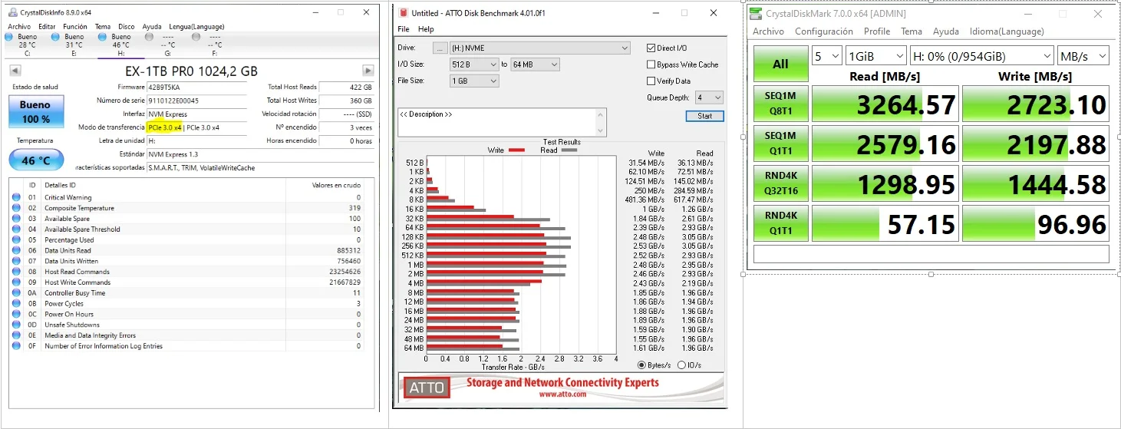Toggle the Direct I/O checkbox

[651, 48]
